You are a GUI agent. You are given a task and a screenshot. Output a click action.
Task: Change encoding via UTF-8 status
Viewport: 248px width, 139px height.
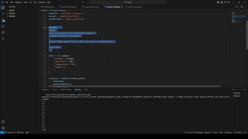tap(215, 132)
